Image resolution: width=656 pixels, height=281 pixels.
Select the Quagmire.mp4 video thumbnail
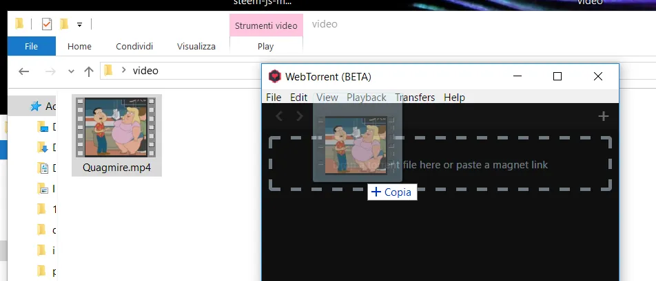(x=116, y=127)
